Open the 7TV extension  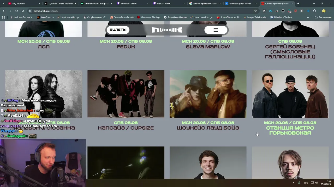tap(270, 11)
